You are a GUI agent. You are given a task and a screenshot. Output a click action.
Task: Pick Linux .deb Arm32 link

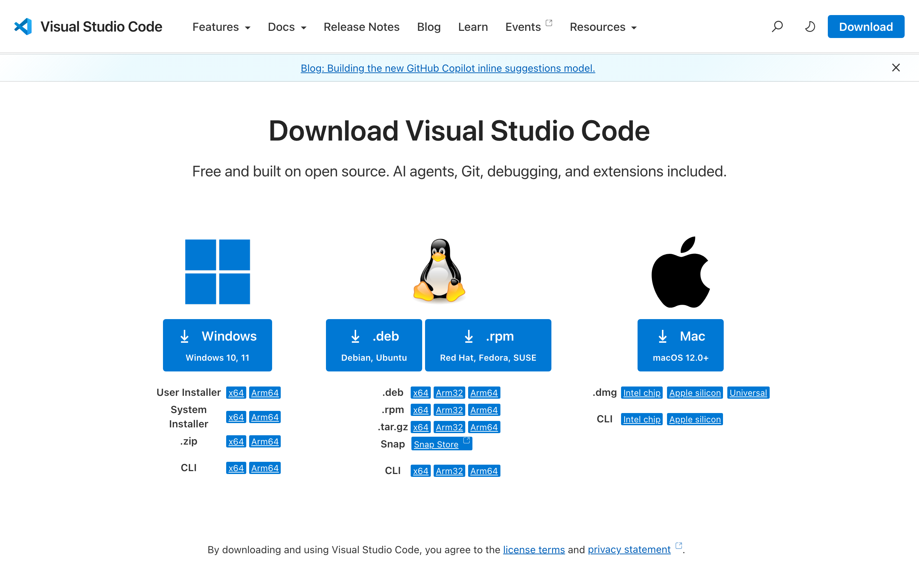tap(449, 393)
